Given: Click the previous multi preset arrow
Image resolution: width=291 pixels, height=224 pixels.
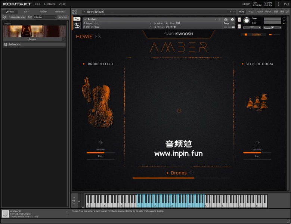Looking at the screenshot, I should tap(230, 12).
